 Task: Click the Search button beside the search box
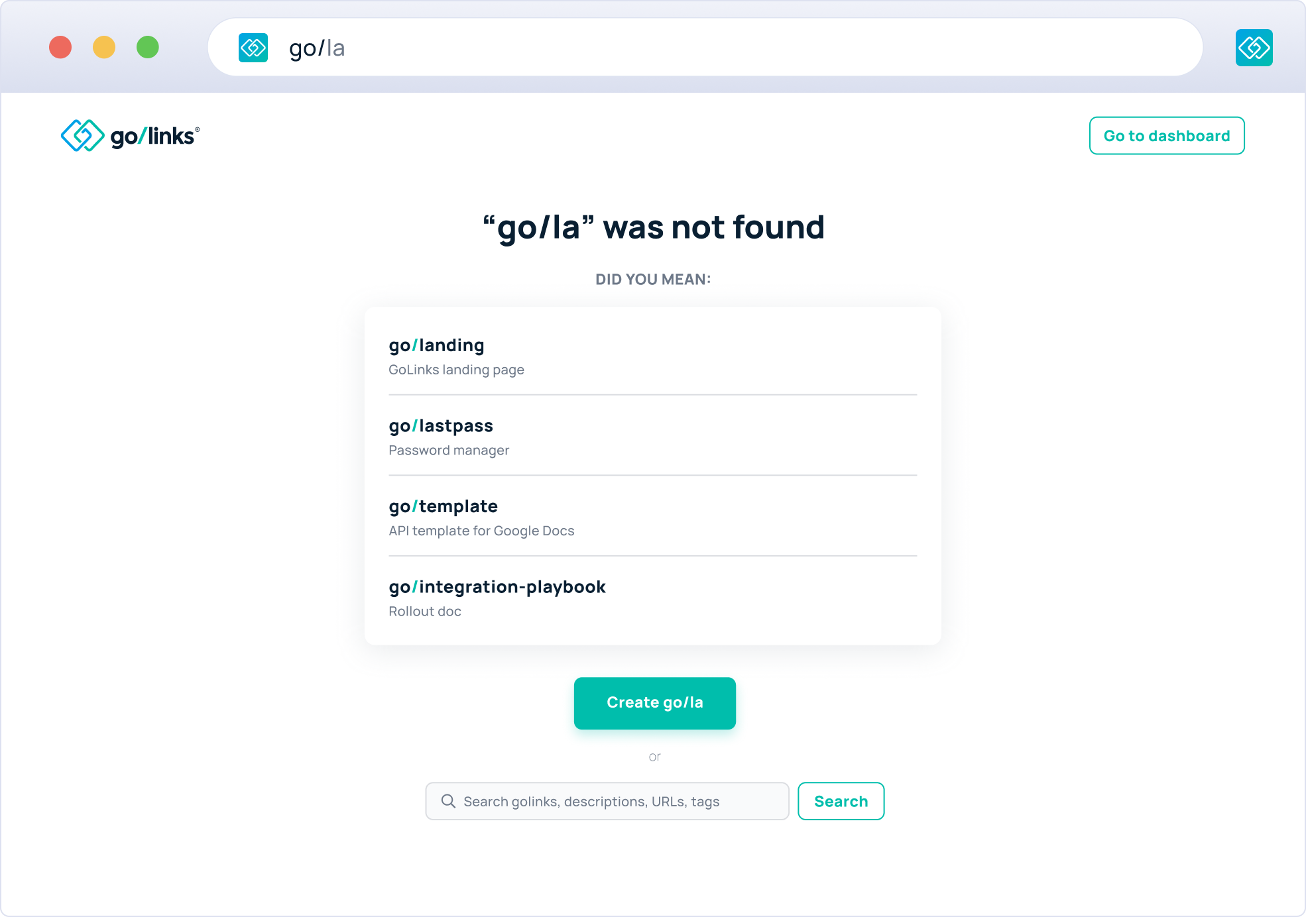click(x=841, y=801)
